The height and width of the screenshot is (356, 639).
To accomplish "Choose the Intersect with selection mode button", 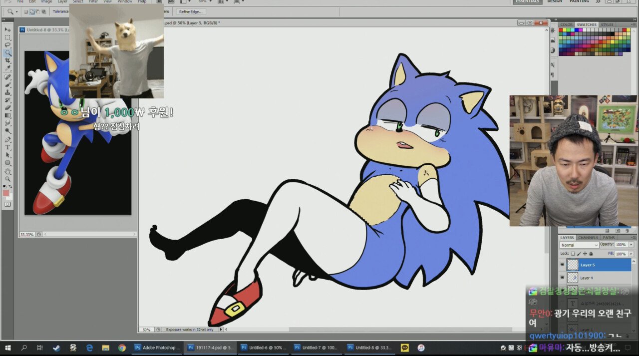I will [x=44, y=11].
